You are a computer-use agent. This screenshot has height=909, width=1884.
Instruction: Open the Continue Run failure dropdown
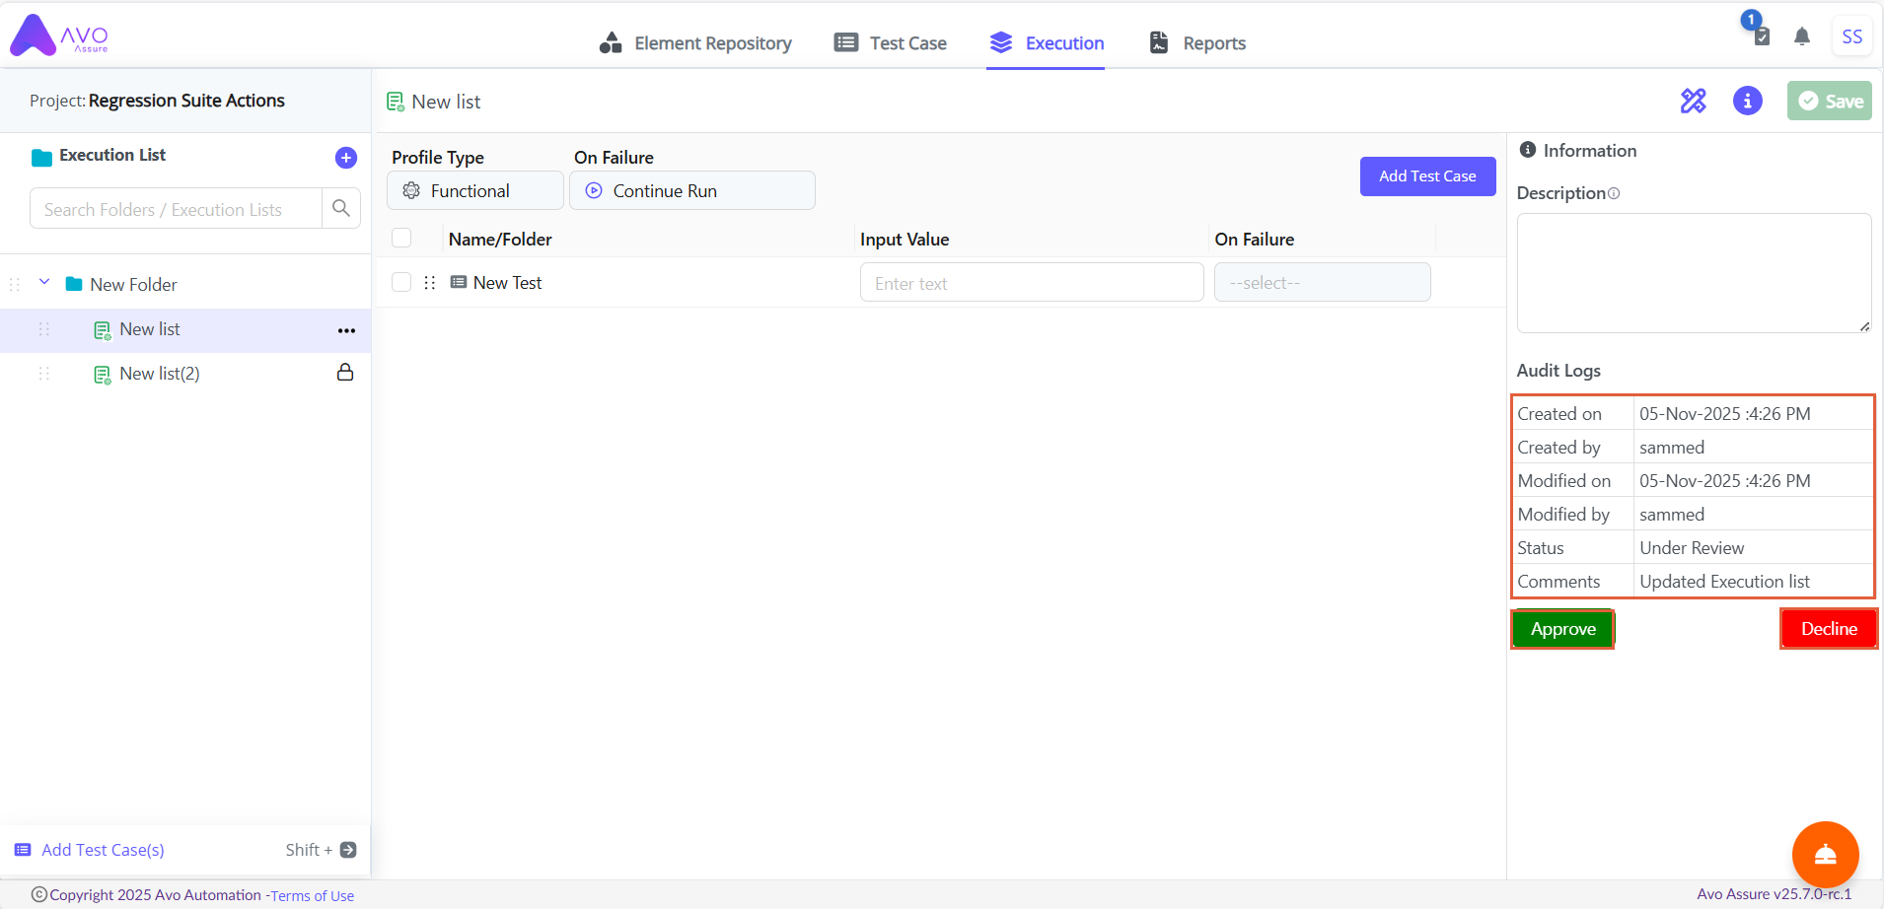click(x=691, y=191)
